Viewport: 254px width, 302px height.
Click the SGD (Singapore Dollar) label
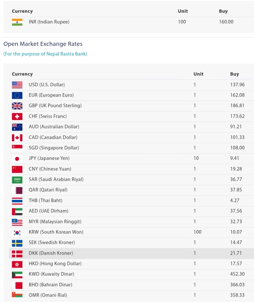pyautogui.click(x=54, y=148)
